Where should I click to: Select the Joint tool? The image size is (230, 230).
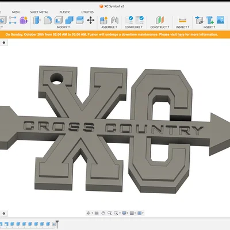114,20
